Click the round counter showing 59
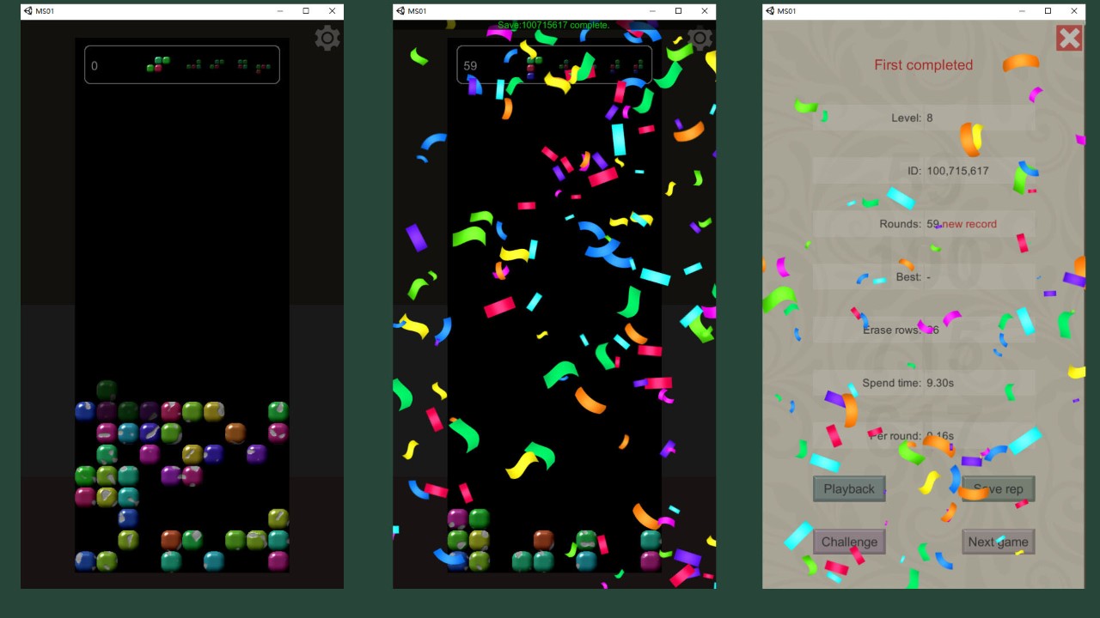1100x618 pixels. (x=470, y=66)
